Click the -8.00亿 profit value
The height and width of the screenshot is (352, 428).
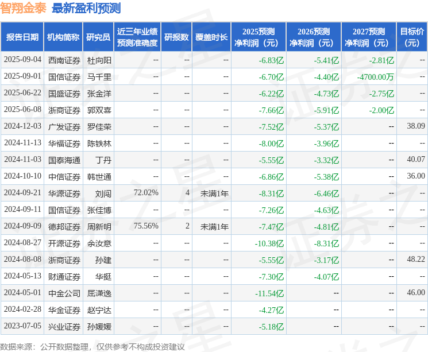[271, 144]
